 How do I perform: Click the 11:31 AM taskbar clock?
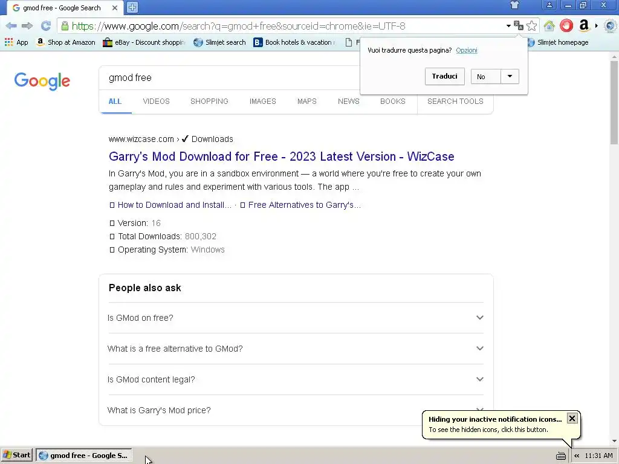tap(598, 456)
